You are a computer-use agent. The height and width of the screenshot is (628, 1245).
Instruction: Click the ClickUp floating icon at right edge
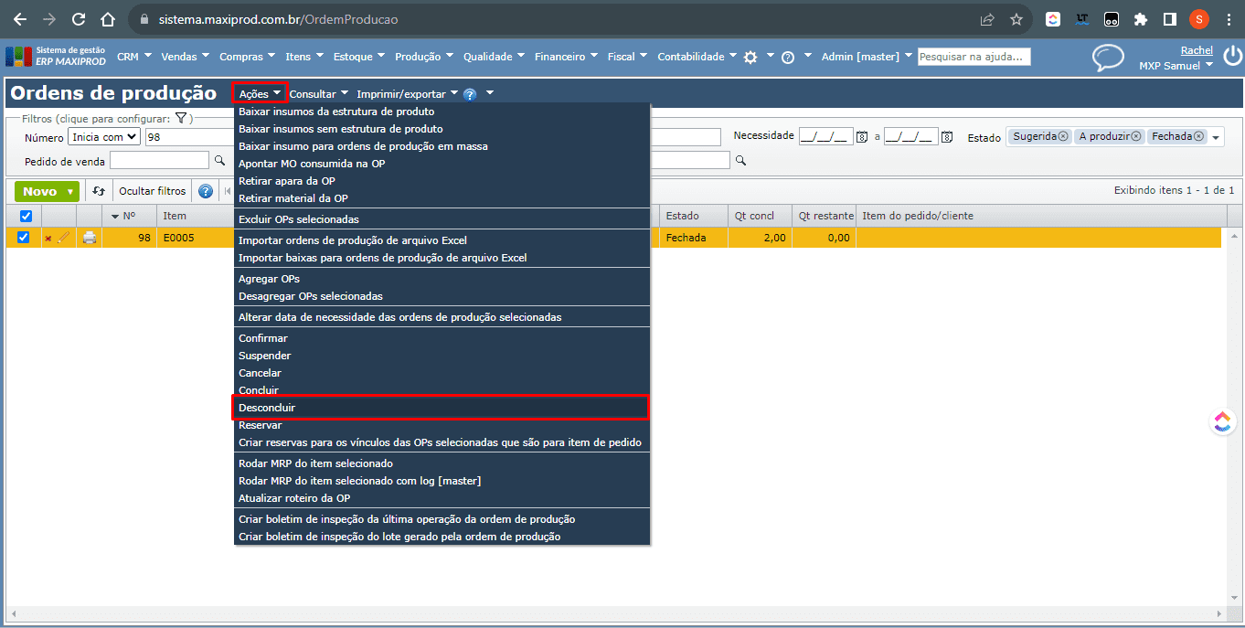1222,421
